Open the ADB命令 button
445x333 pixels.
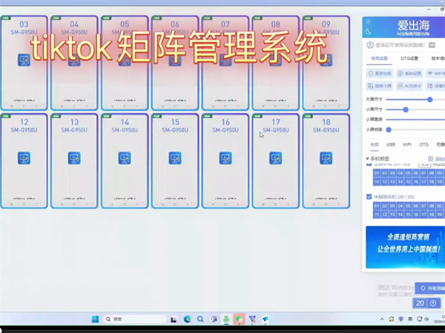(x=409, y=86)
